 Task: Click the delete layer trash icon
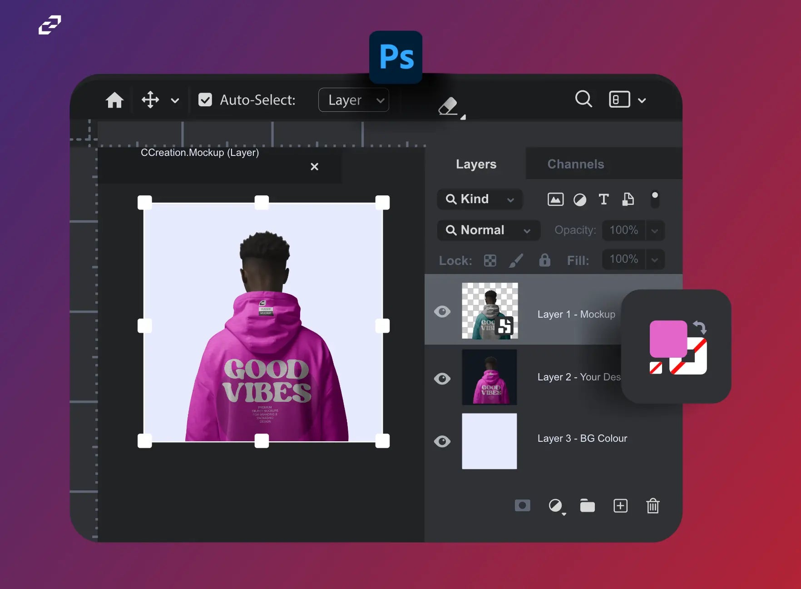click(x=653, y=505)
